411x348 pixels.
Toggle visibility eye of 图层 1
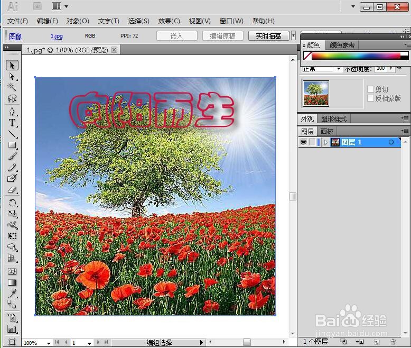click(x=303, y=142)
